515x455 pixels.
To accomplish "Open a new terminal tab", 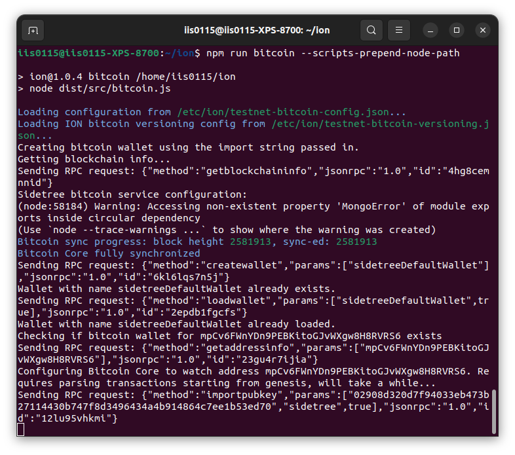I will [x=33, y=30].
